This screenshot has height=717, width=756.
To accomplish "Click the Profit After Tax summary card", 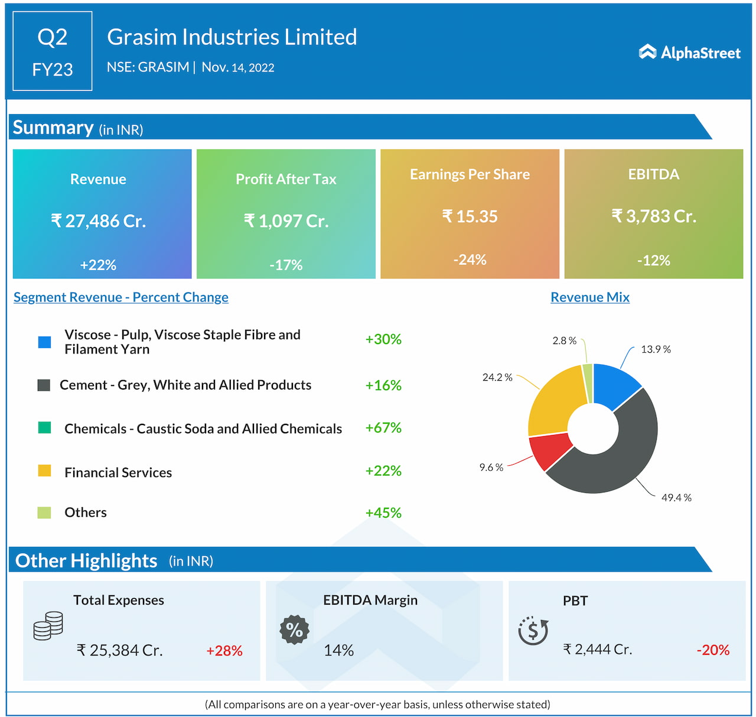I will click(286, 213).
